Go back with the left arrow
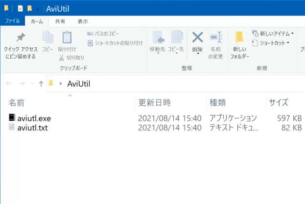Image resolution: width=305 pixels, height=204 pixels. (x=9, y=83)
